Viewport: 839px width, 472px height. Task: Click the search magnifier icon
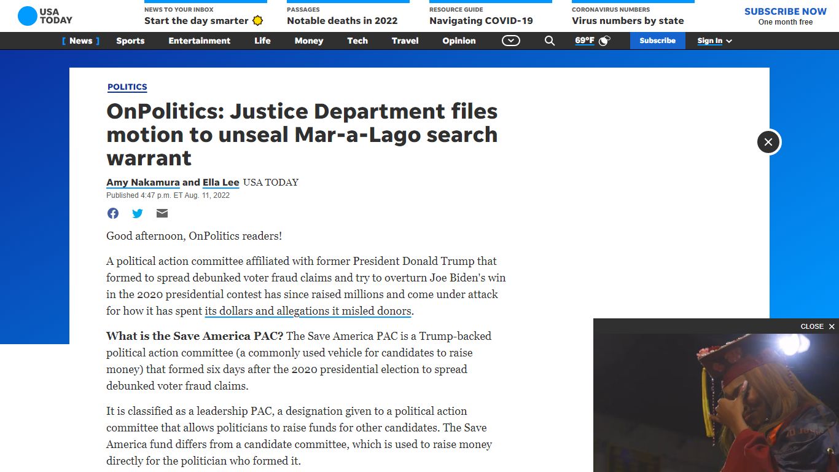[550, 41]
